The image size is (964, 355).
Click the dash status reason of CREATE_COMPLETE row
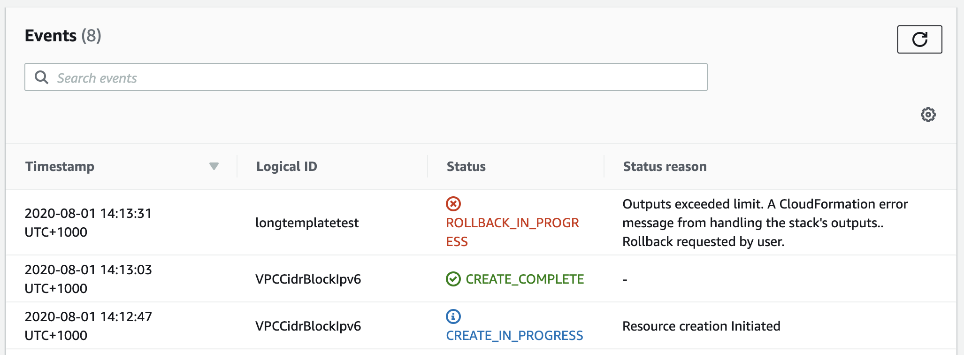625,279
